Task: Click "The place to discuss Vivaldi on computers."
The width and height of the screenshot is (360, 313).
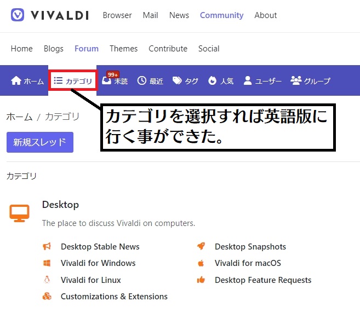Action: coord(118,223)
